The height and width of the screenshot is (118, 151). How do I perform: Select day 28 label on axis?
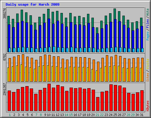click(x=128, y=115)
